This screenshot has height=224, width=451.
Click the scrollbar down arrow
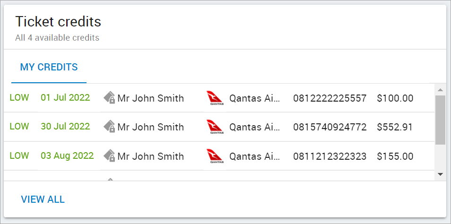coord(440,174)
